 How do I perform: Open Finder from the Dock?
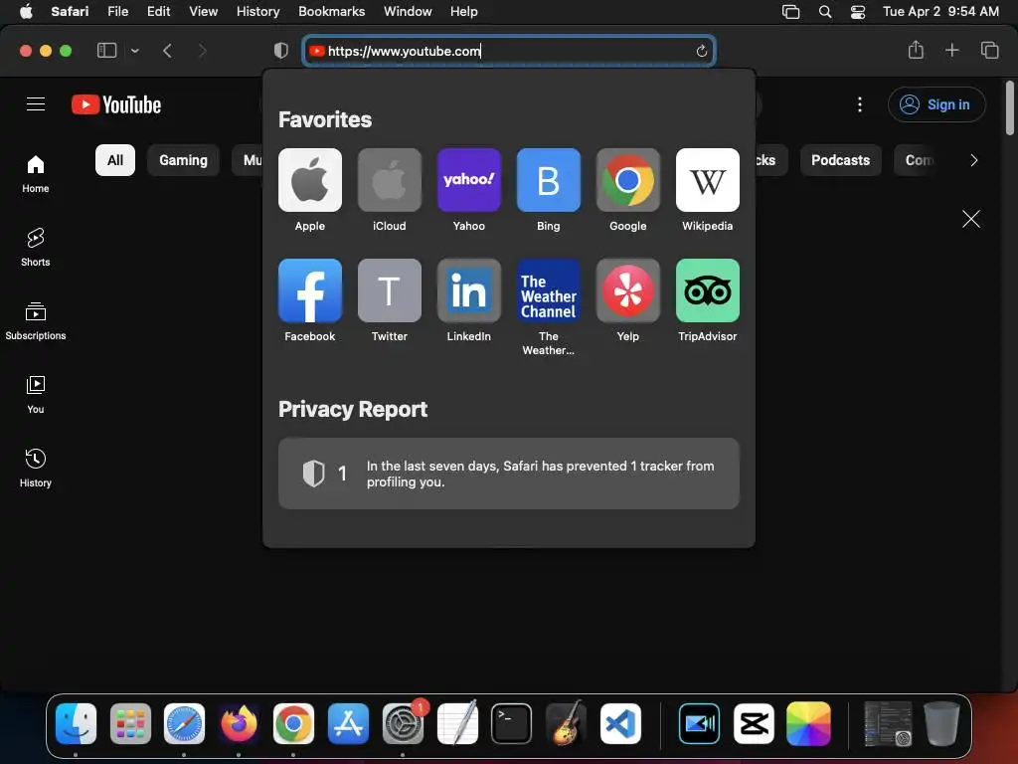point(76,723)
